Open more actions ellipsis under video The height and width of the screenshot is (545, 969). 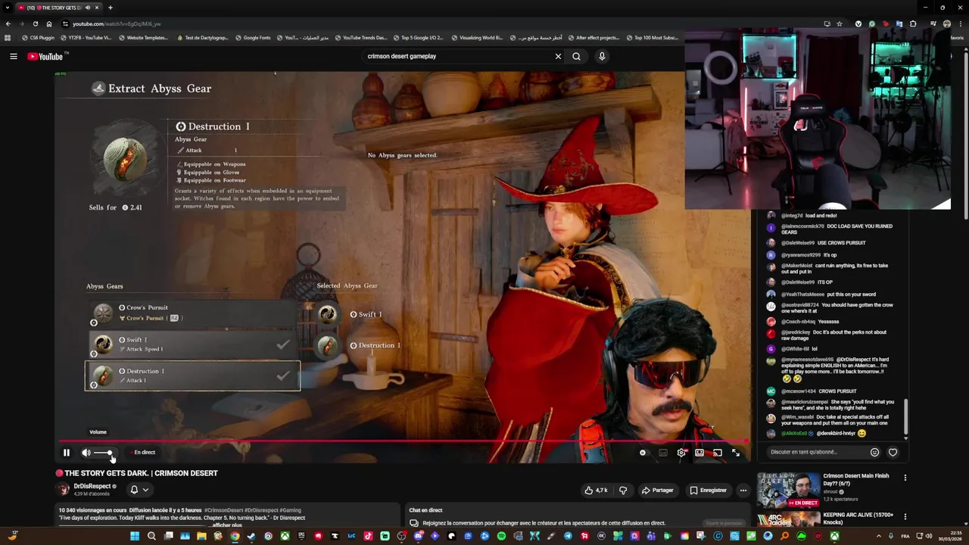pyautogui.click(x=743, y=490)
